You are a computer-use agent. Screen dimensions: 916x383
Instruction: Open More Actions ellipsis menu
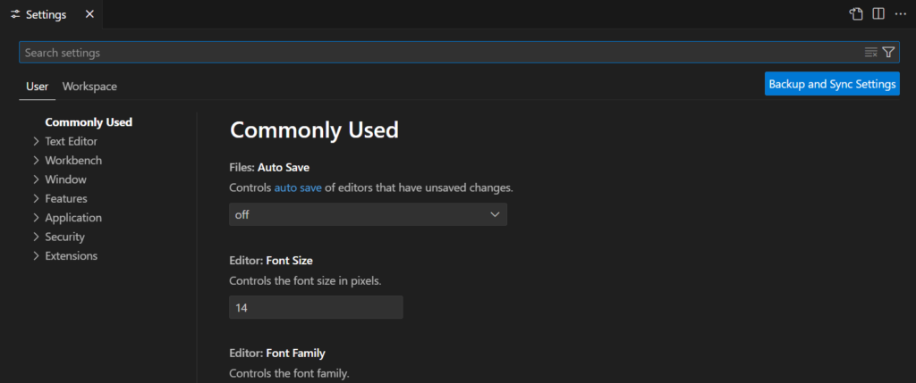point(900,14)
